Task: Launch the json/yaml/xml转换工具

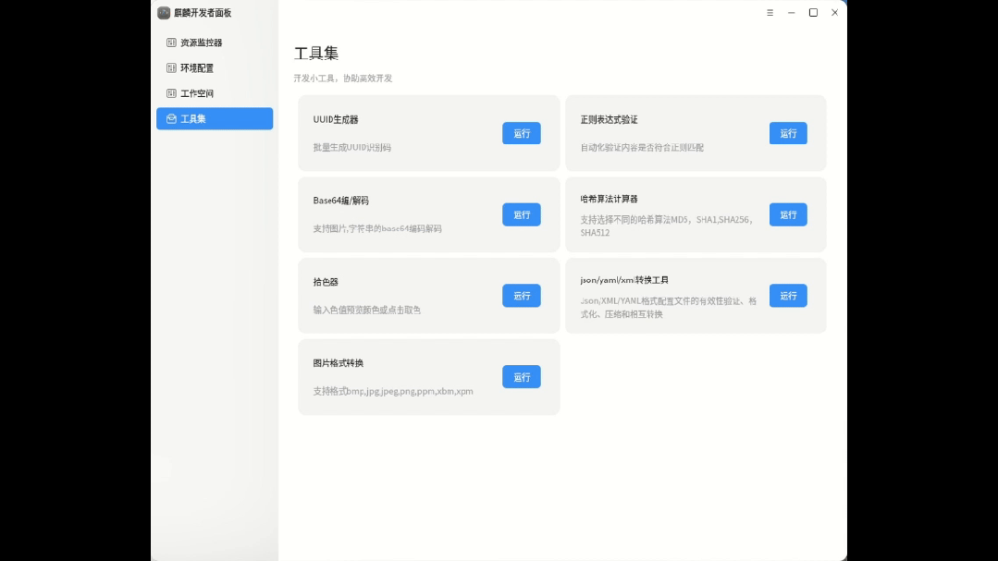Action: click(788, 296)
